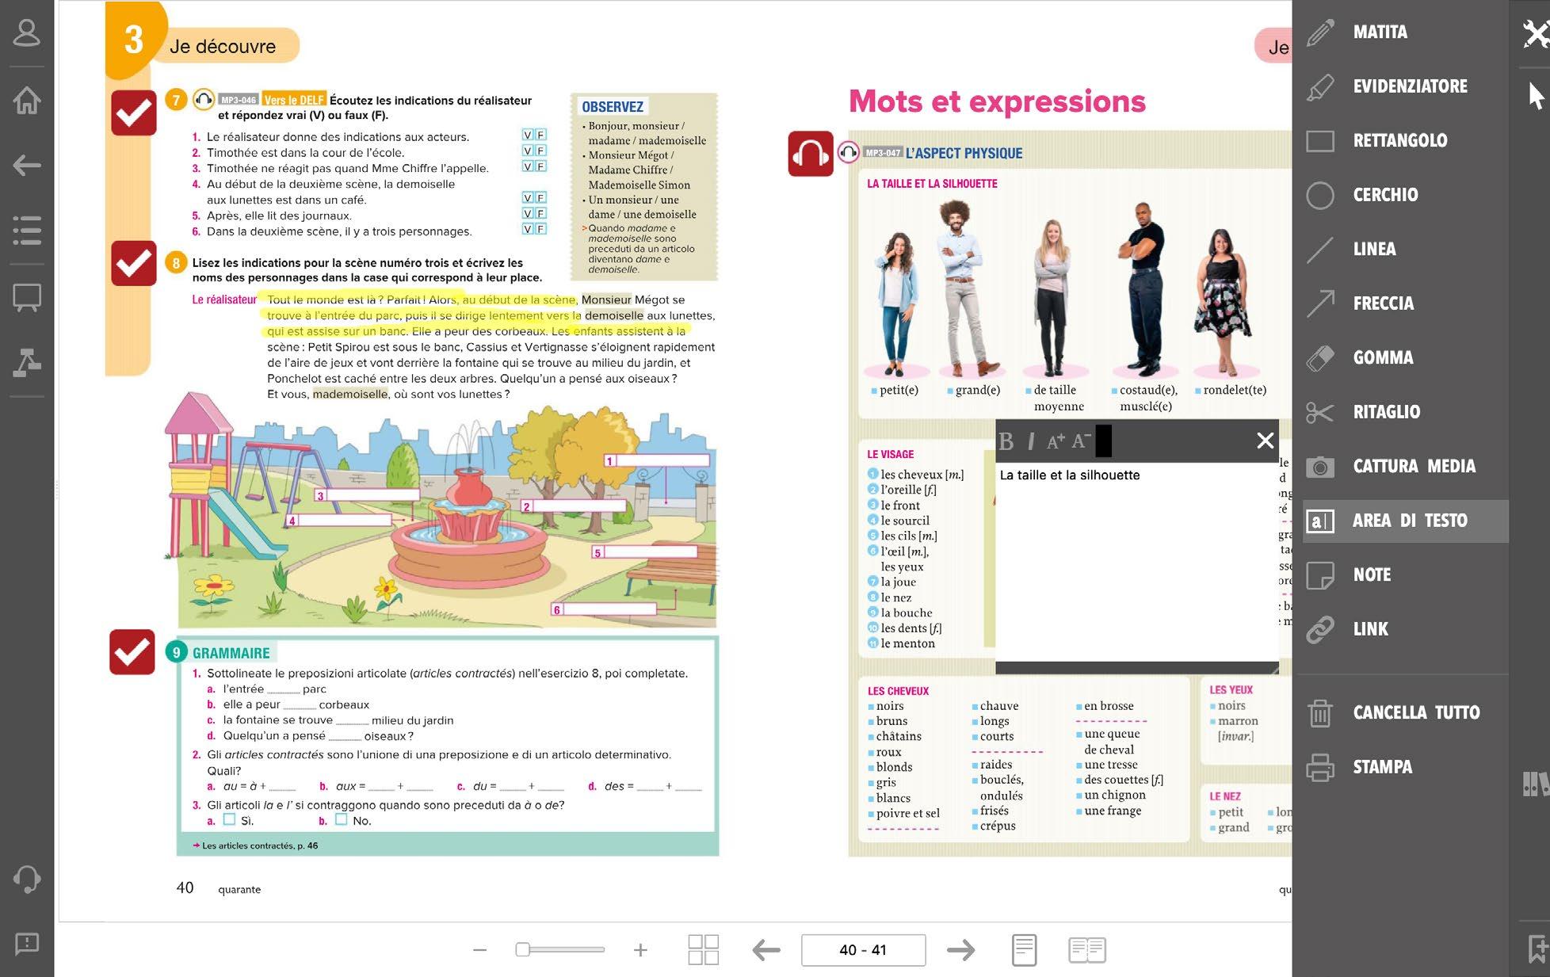This screenshot has width=1550, height=977.
Task: Mark V for statement 1 in exercise 7
Action: click(x=528, y=135)
